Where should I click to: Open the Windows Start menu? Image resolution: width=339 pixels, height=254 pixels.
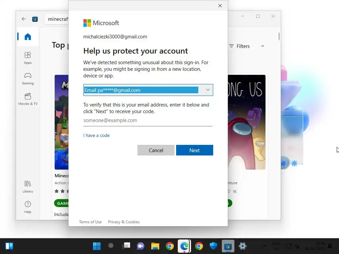coord(97,246)
